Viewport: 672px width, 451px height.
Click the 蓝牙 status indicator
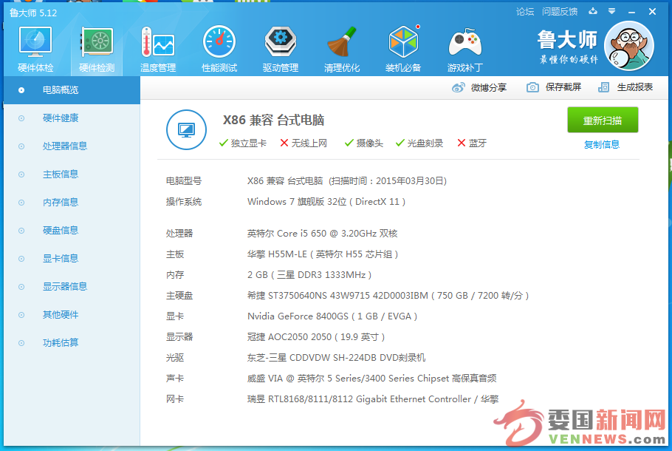coord(472,143)
